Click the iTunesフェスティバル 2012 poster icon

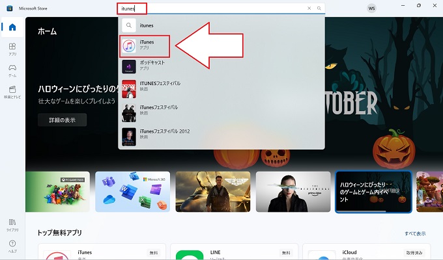coord(129,136)
